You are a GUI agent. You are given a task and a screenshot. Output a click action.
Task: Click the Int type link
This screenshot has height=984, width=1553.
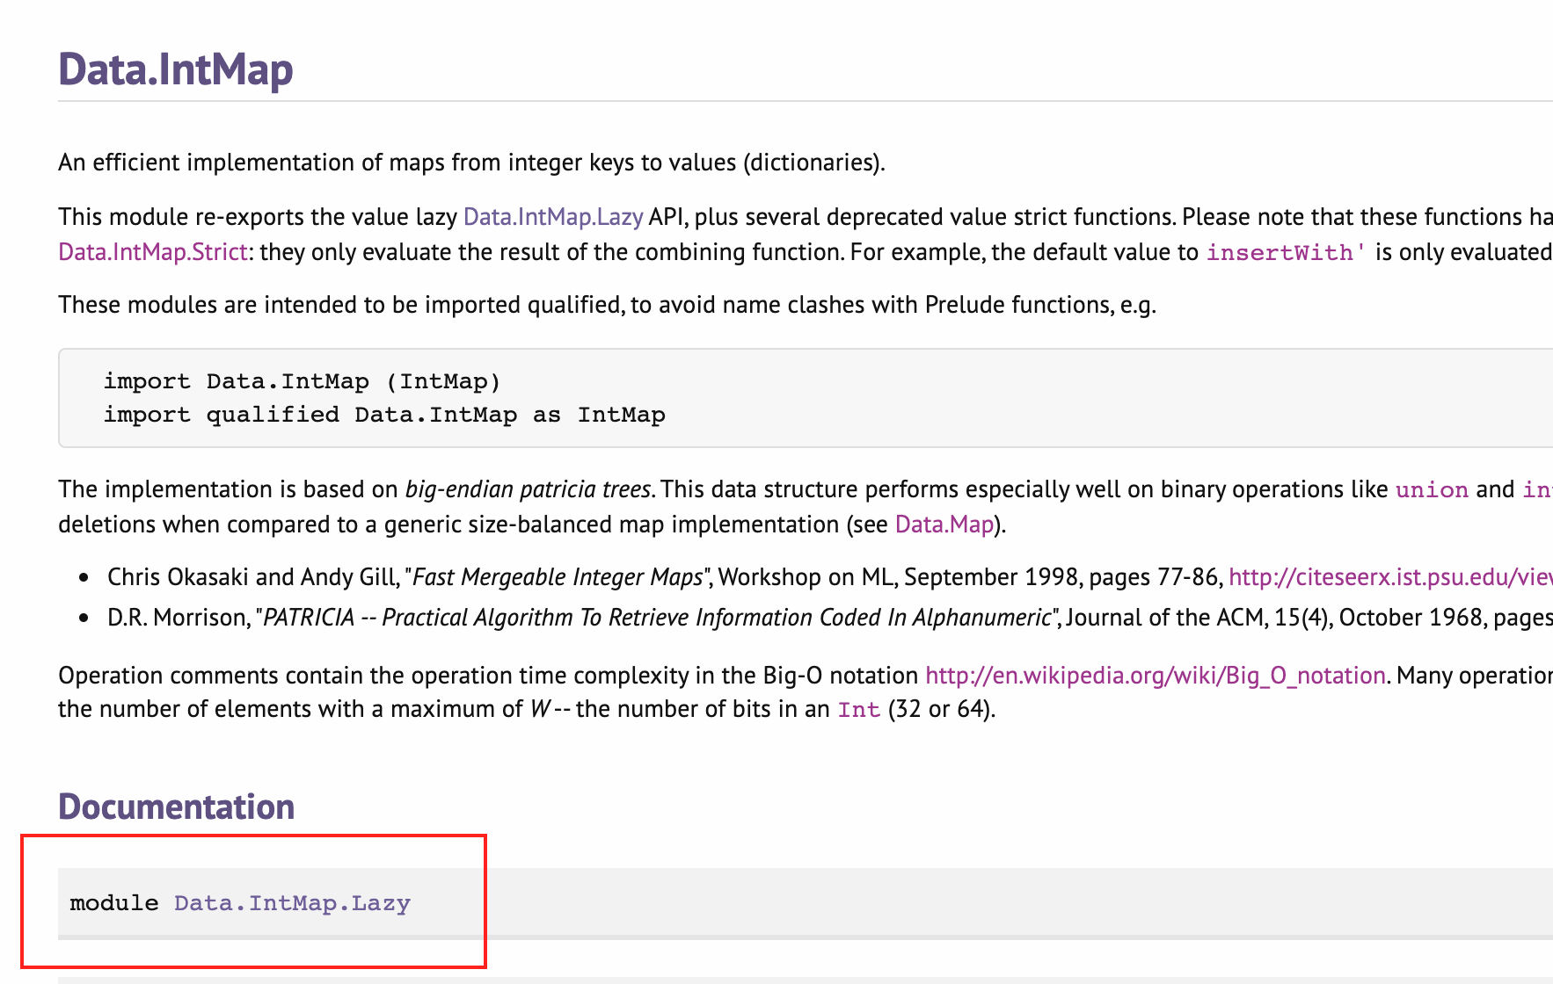(x=859, y=710)
